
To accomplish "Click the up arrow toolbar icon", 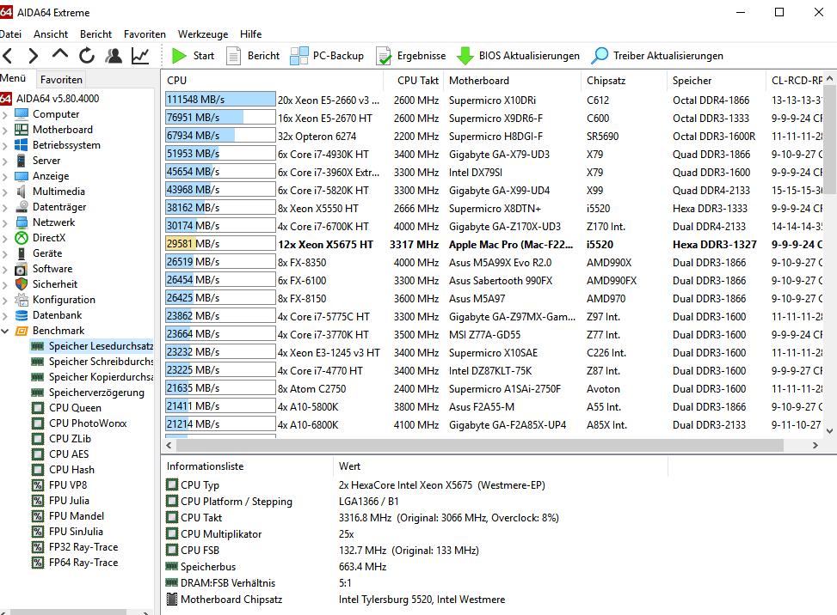I will click(60, 54).
